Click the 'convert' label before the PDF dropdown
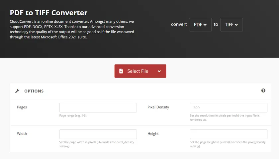This screenshot has width=279, height=159. click(179, 24)
